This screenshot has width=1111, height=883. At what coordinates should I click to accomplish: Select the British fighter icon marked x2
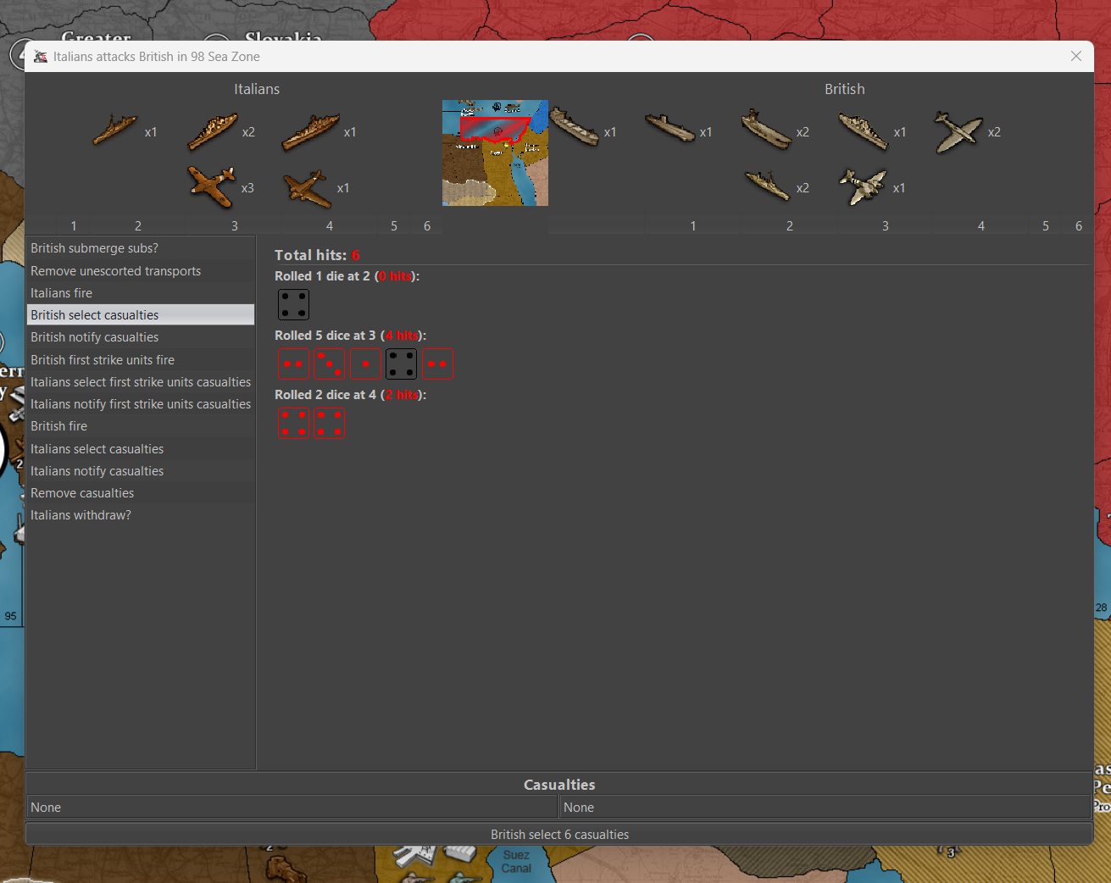(x=958, y=132)
